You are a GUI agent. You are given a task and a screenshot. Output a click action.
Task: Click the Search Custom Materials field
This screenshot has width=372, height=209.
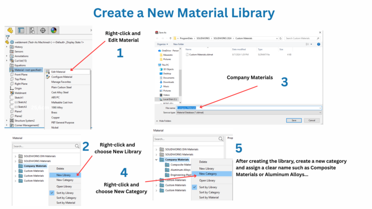point(302,38)
